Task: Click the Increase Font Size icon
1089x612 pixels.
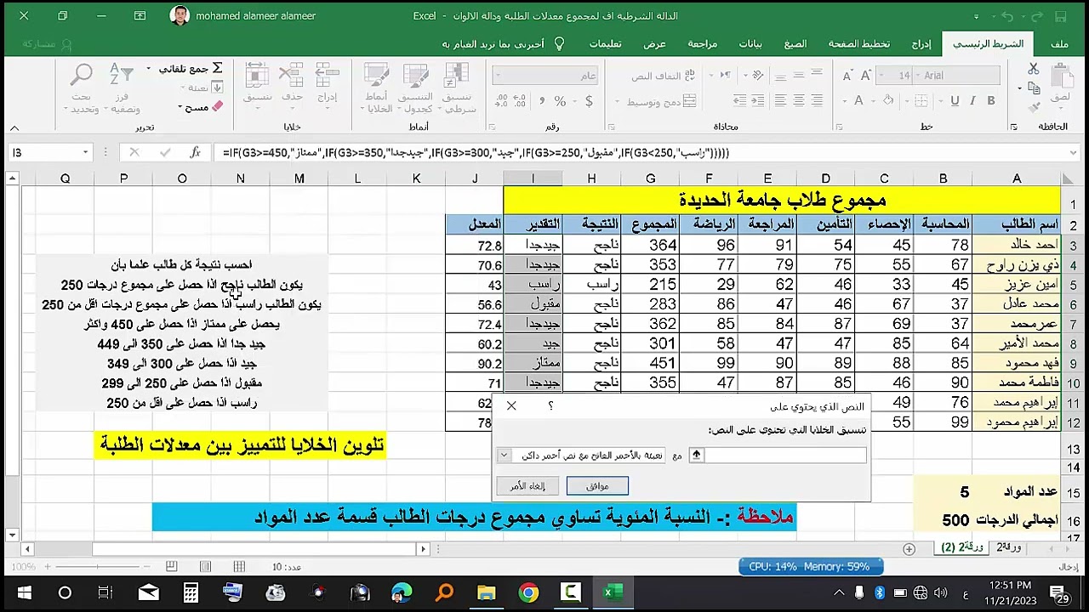Action: click(866, 76)
